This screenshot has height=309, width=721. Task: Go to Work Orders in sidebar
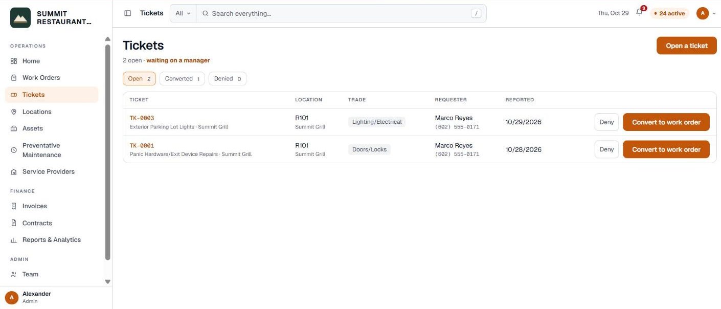(52, 78)
